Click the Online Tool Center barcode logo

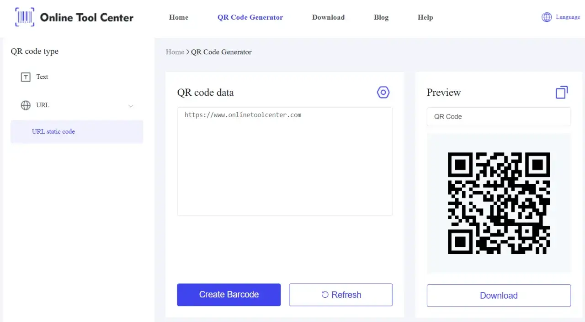pos(24,17)
